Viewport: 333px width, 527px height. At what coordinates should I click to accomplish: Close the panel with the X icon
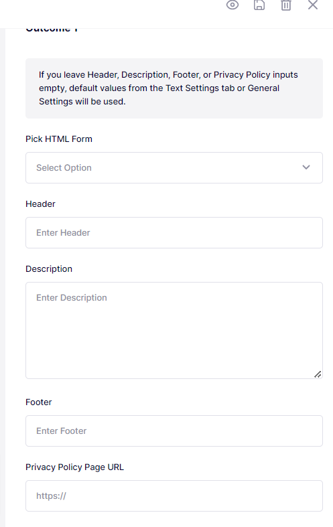(313, 5)
